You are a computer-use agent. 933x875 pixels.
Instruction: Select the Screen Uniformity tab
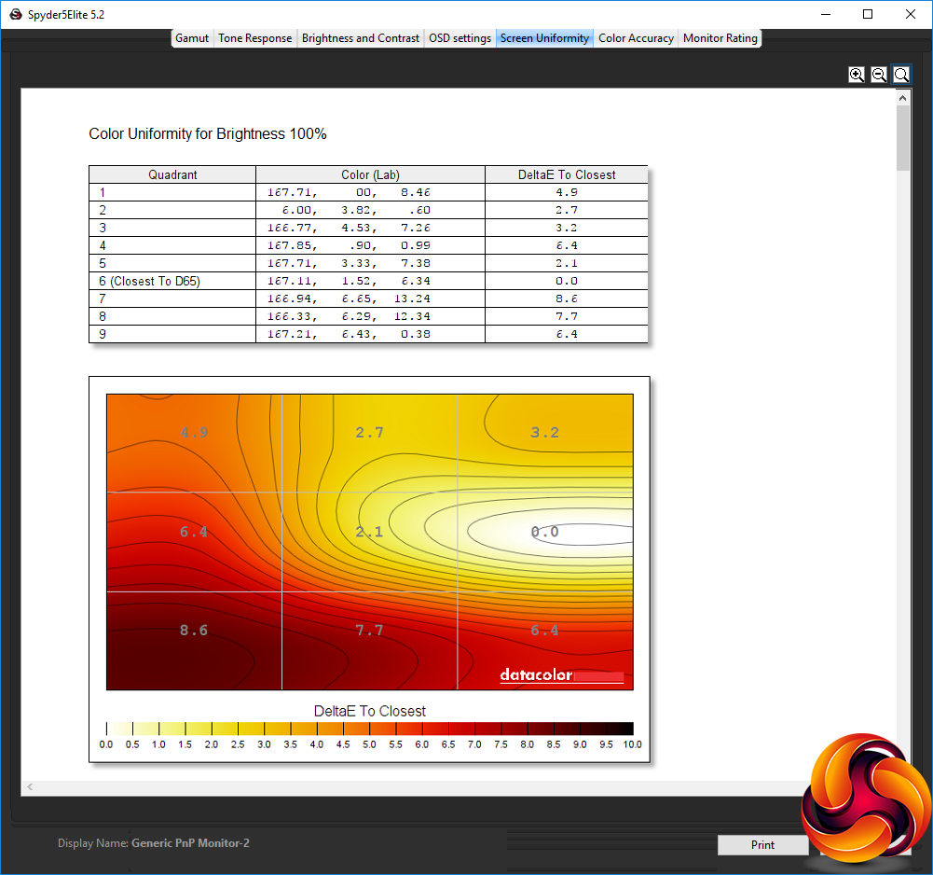[x=544, y=38]
